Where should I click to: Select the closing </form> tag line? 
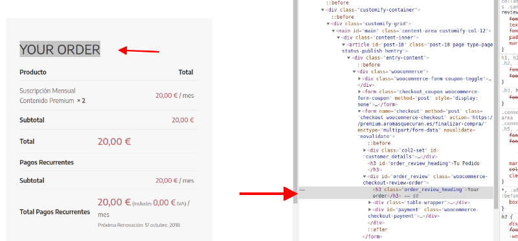(x=372, y=236)
